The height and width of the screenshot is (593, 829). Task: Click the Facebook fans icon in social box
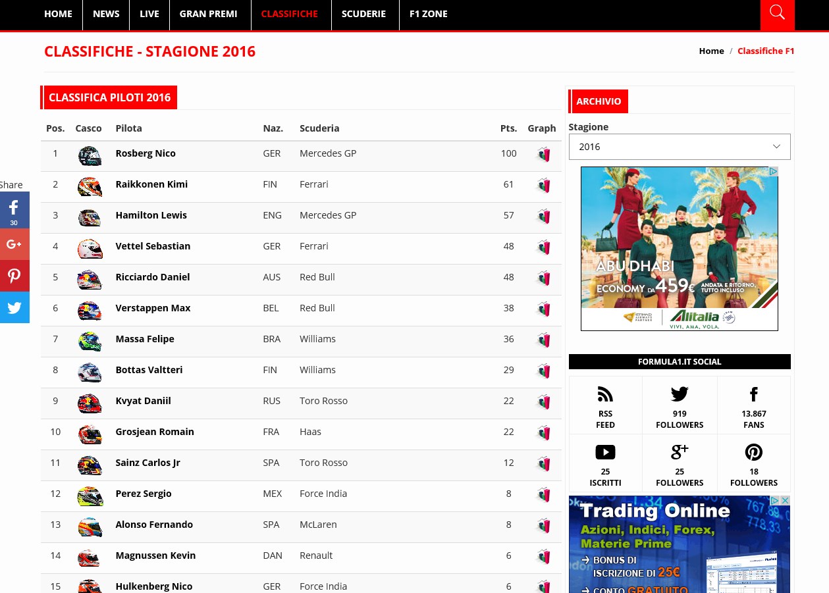(754, 394)
